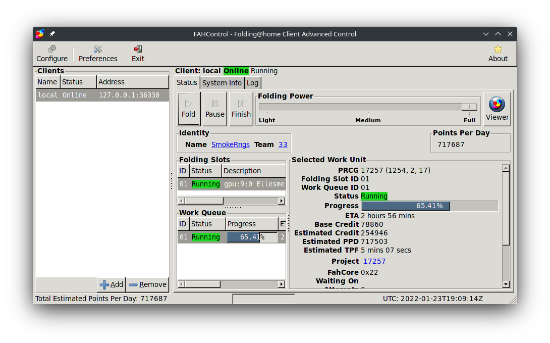
Task: Switch to the System Info tab
Action: tap(222, 83)
